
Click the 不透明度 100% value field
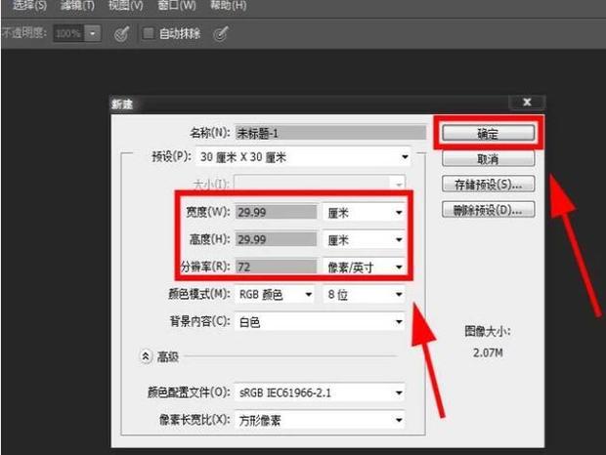[x=68, y=33]
